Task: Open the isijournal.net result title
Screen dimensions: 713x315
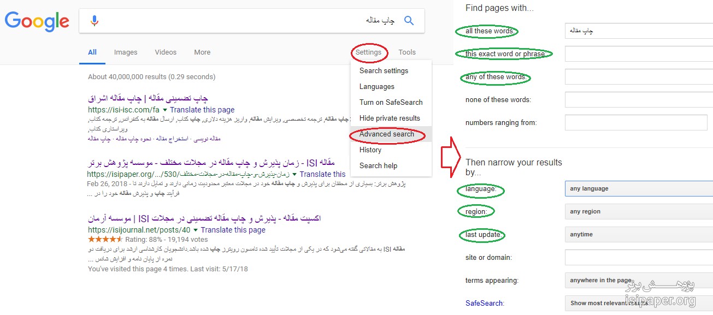Action: point(204,218)
